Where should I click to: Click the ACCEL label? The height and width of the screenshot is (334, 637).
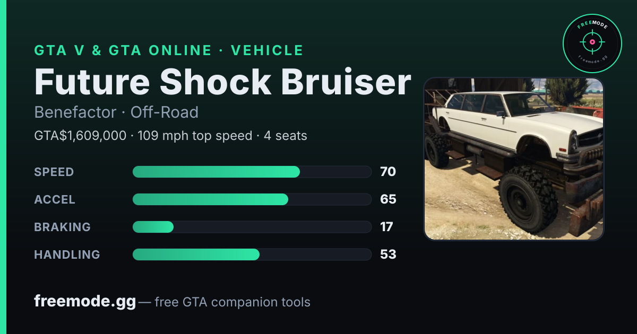(x=55, y=199)
